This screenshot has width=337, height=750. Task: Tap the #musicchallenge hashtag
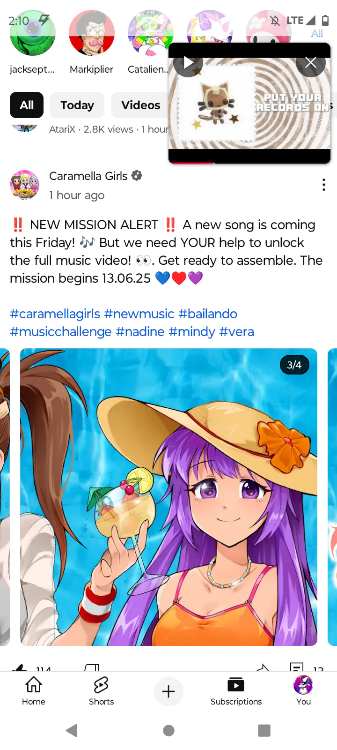61,331
